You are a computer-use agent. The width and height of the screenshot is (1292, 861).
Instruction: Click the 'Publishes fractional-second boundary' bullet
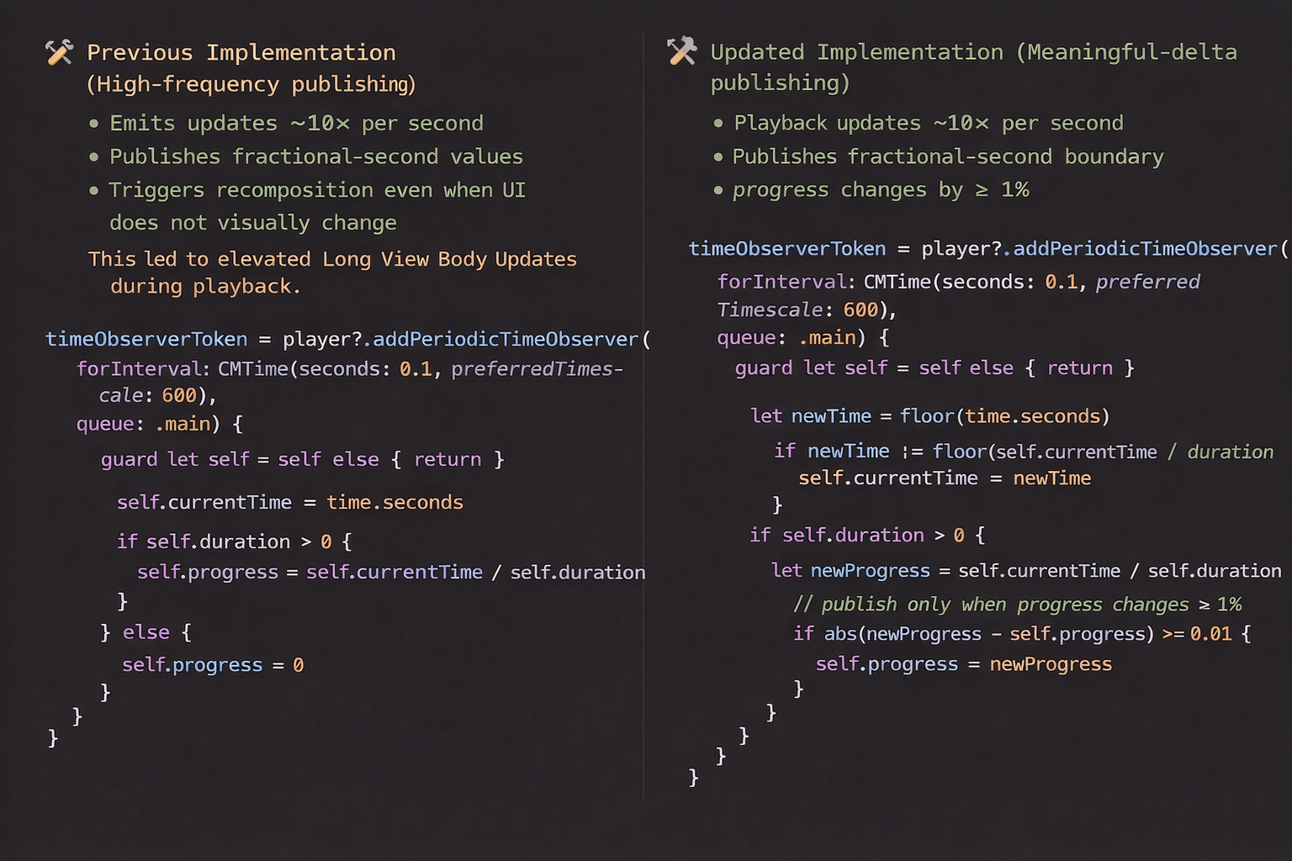tap(947, 157)
